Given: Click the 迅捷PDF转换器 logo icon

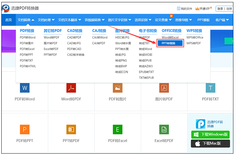Looking at the screenshot, I should click(6, 8).
